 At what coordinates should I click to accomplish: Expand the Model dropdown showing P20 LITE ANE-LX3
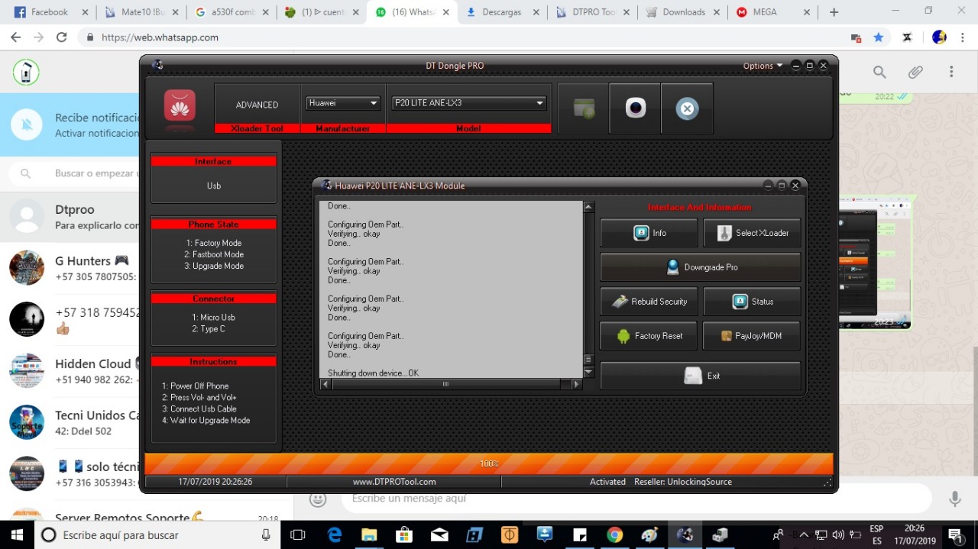[x=468, y=103]
